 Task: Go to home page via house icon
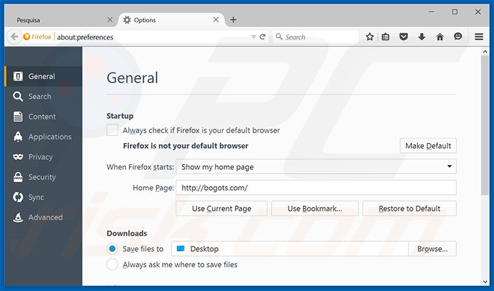440,37
